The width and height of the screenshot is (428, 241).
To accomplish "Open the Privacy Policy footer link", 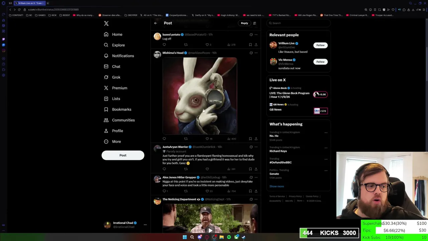I will pyautogui.click(x=295, y=196).
